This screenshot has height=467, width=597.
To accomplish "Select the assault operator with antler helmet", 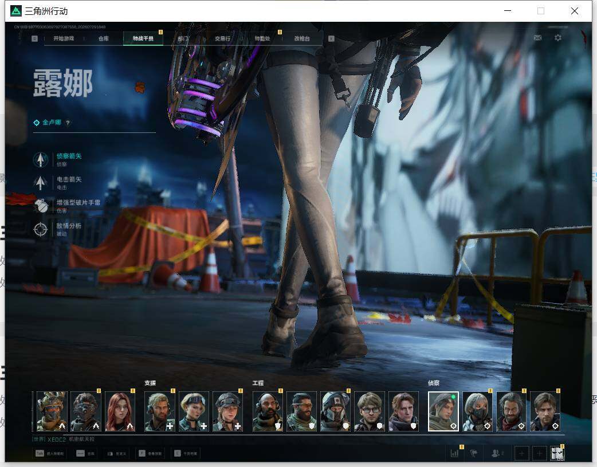I will 52,411.
